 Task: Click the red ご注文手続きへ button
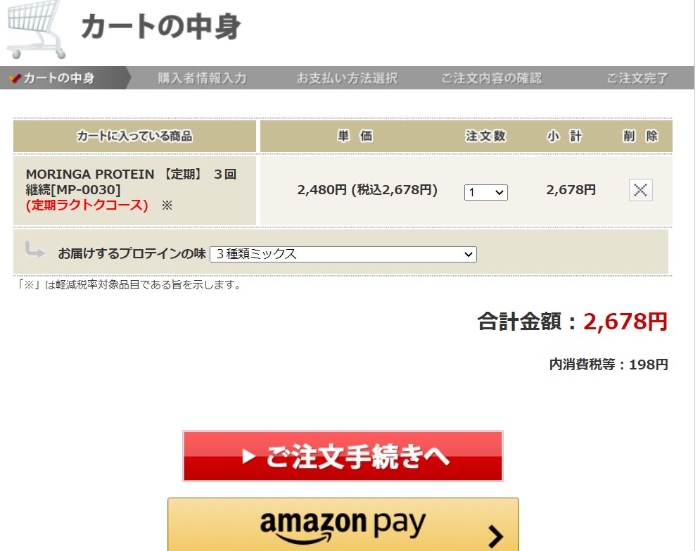[x=343, y=456]
